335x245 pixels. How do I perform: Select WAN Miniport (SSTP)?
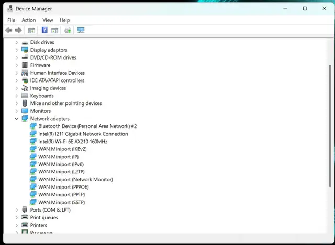(x=62, y=202)
